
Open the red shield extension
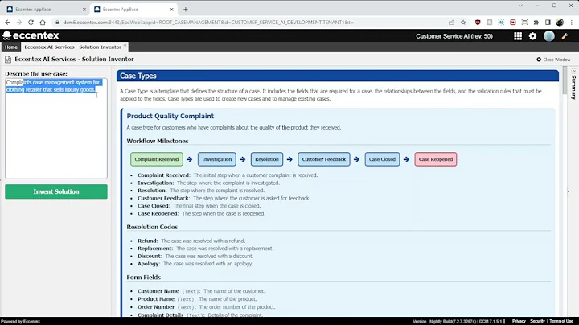pos(478,23)
